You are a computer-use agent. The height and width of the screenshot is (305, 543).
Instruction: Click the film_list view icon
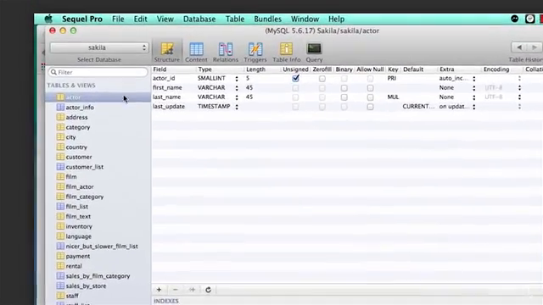(60, 207)
